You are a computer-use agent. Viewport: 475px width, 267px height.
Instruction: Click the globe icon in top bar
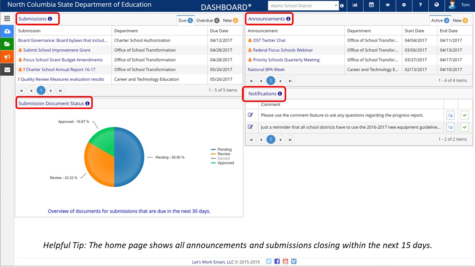pos(436,5)
